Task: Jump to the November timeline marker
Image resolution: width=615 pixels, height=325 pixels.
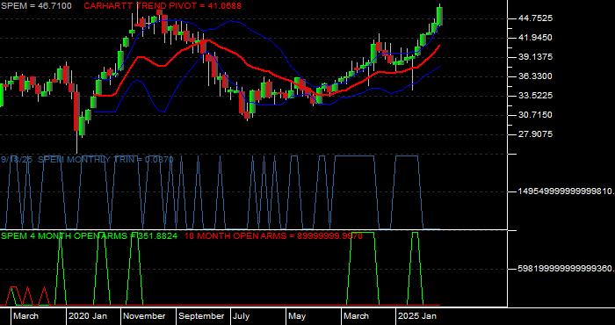Action: 145,316
